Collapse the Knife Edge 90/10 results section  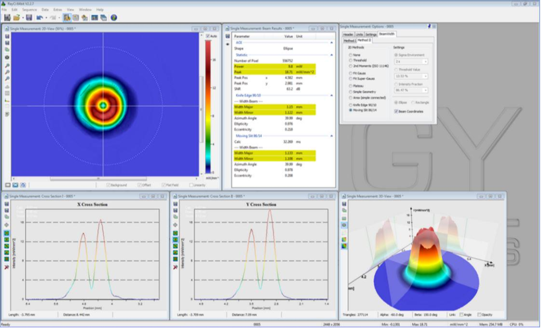tap(331, 95)
